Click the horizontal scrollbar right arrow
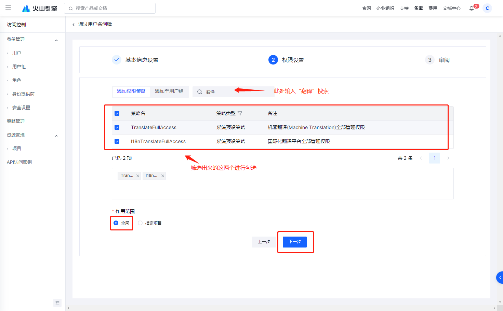Viewport: 503px width, 311px height. pos(494,308)
